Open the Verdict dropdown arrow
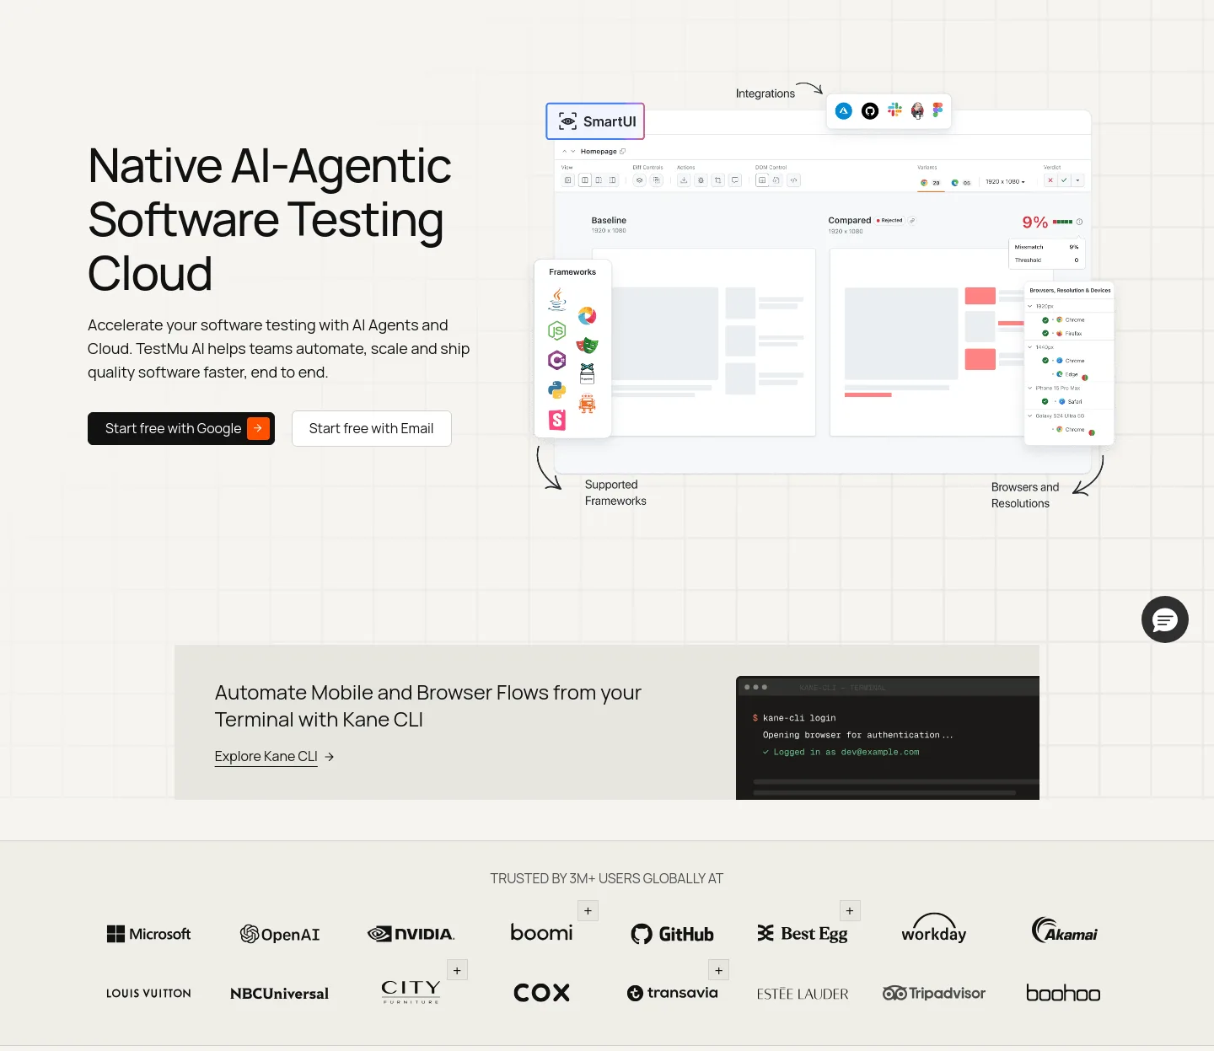Screen dimensions: 1214x1051 tap(1077, 180)
